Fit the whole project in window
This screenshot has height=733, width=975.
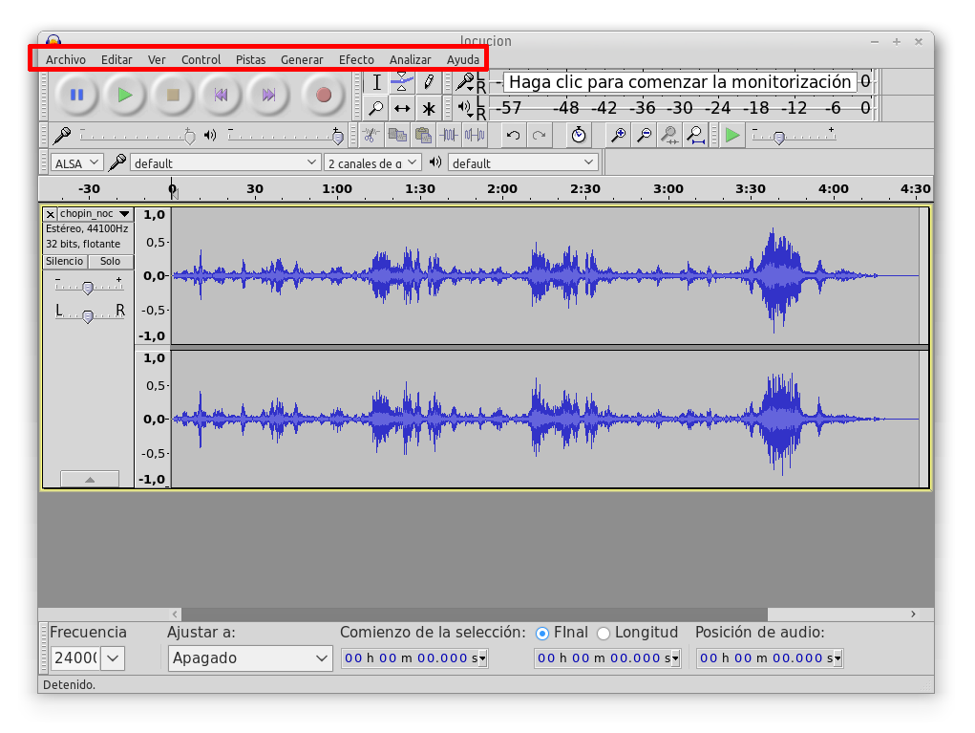696,135
